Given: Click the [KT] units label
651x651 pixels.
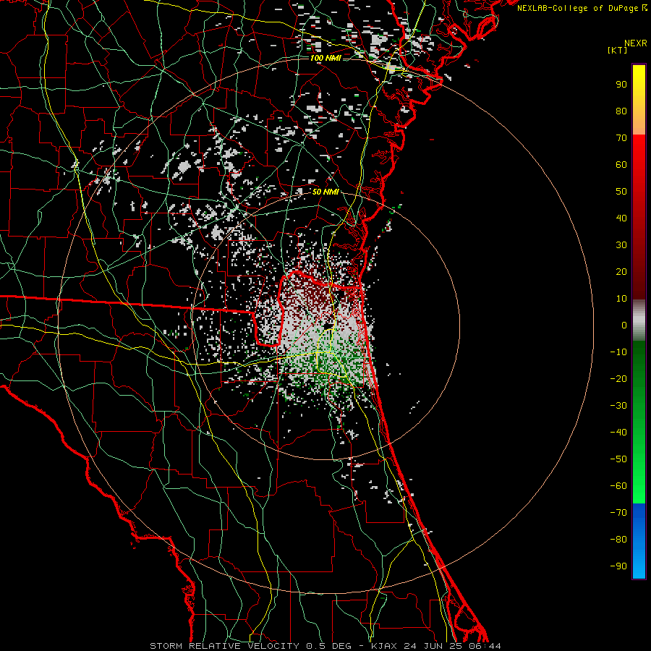Looking at the screenshot, I should 617,50.
